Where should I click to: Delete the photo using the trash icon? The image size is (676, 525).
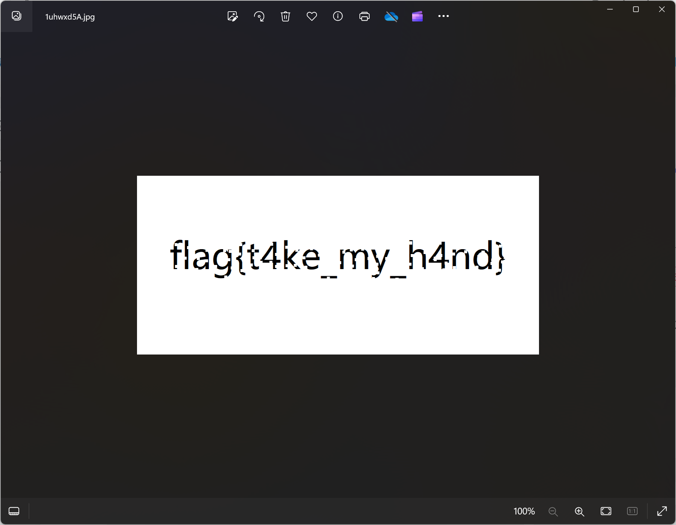coord(285,16)
